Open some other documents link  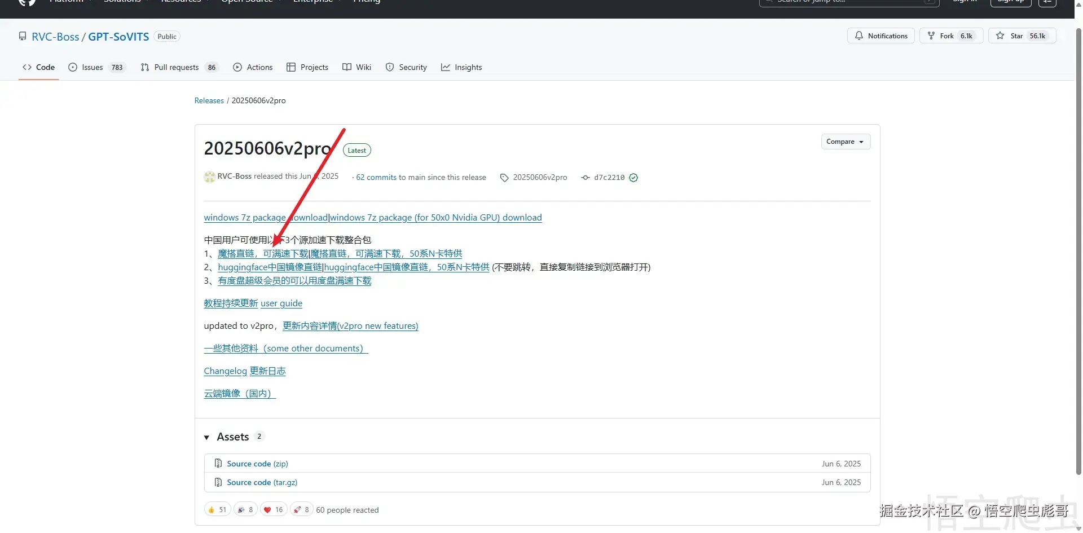click(286, 349)
